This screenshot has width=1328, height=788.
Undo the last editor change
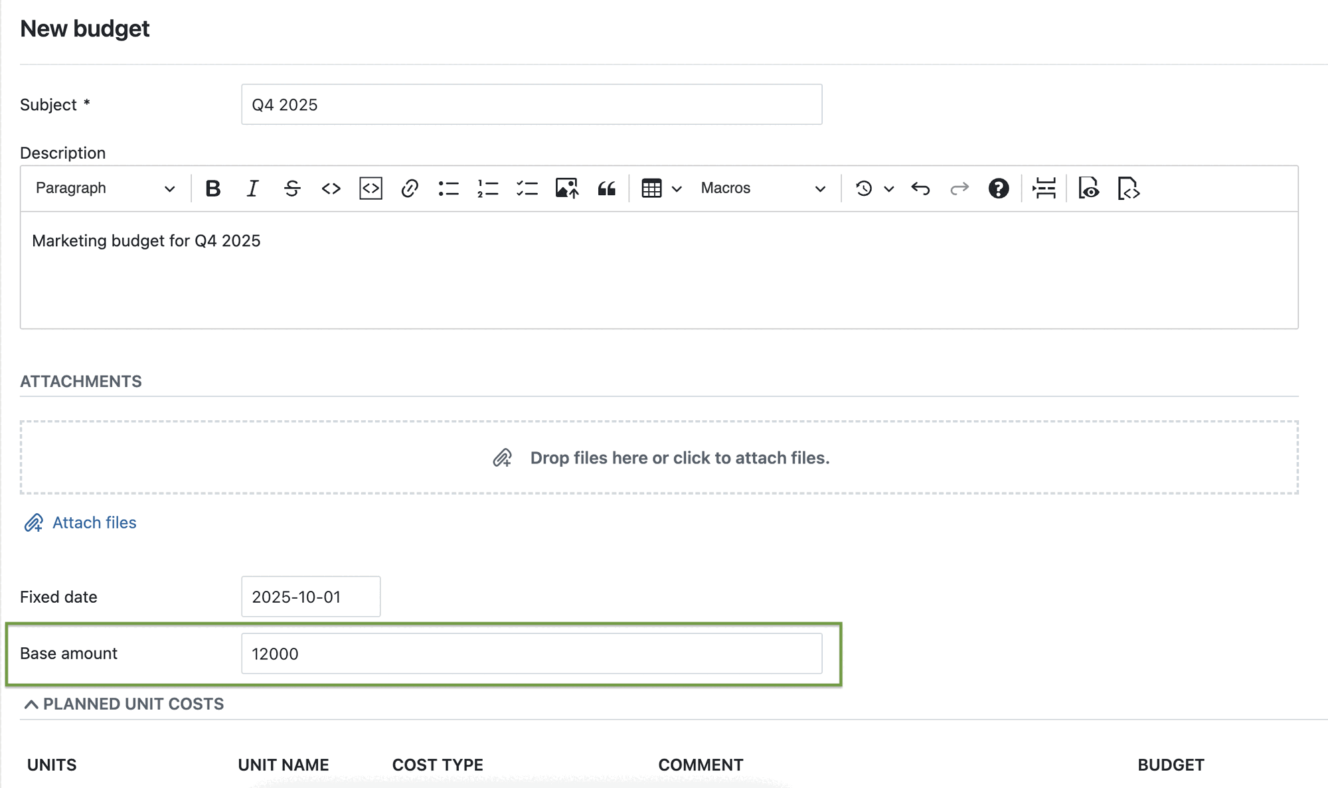coord(921,188)
